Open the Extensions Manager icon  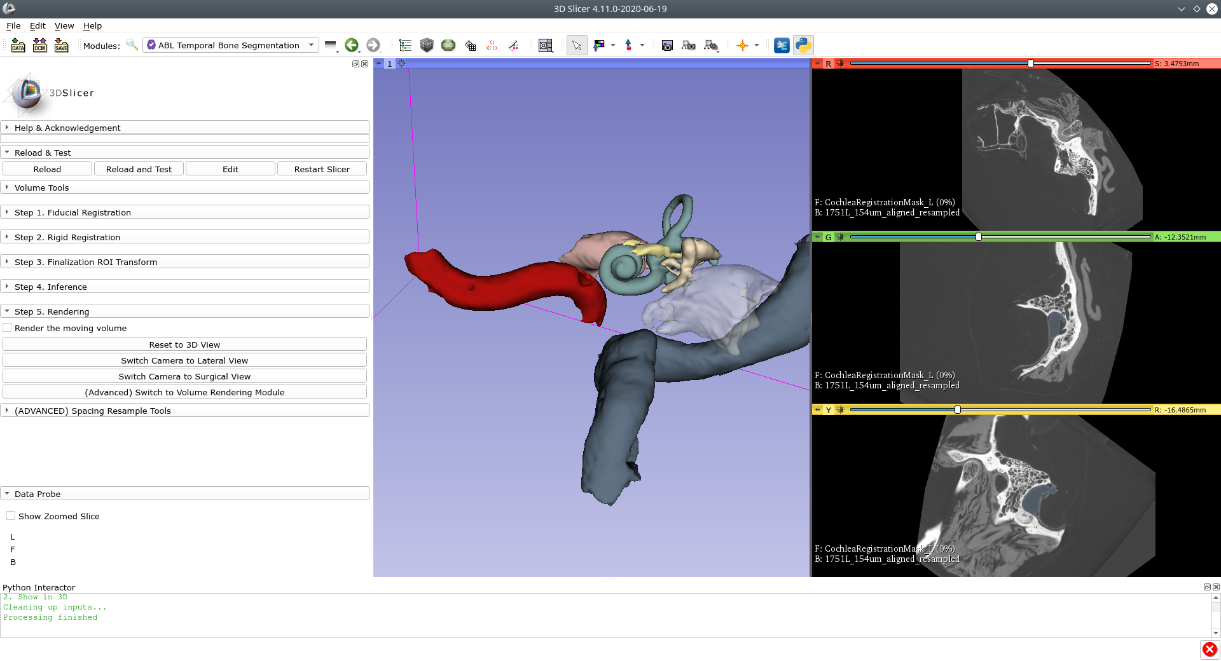(x=782, y=45)
